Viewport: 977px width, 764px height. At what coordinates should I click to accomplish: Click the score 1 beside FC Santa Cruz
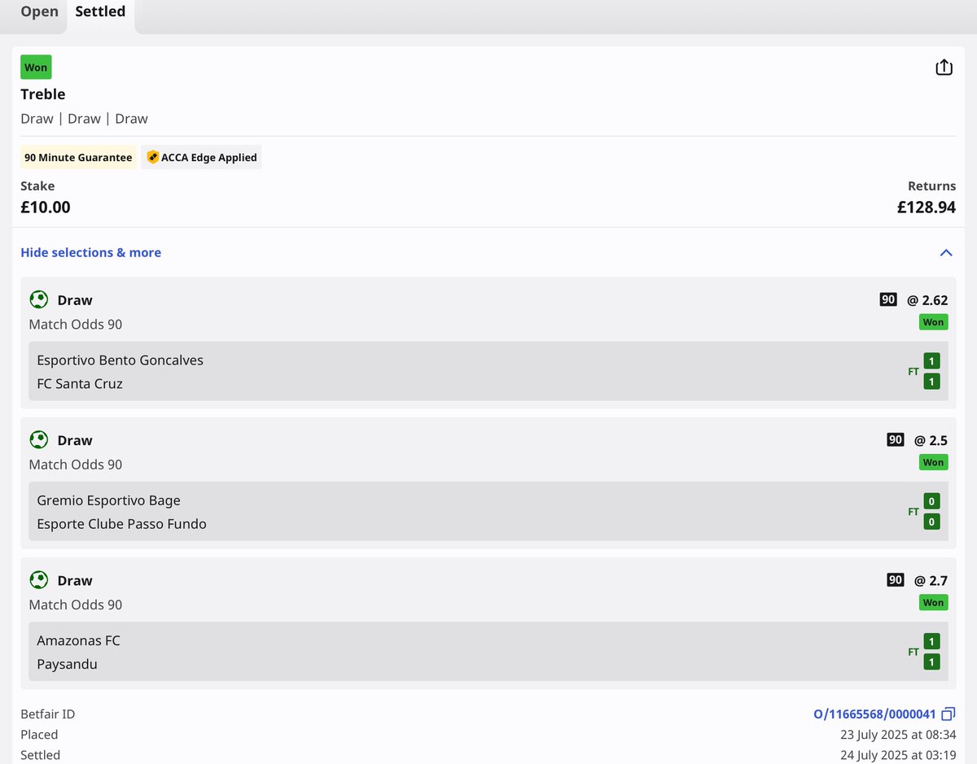pos(932,382)
